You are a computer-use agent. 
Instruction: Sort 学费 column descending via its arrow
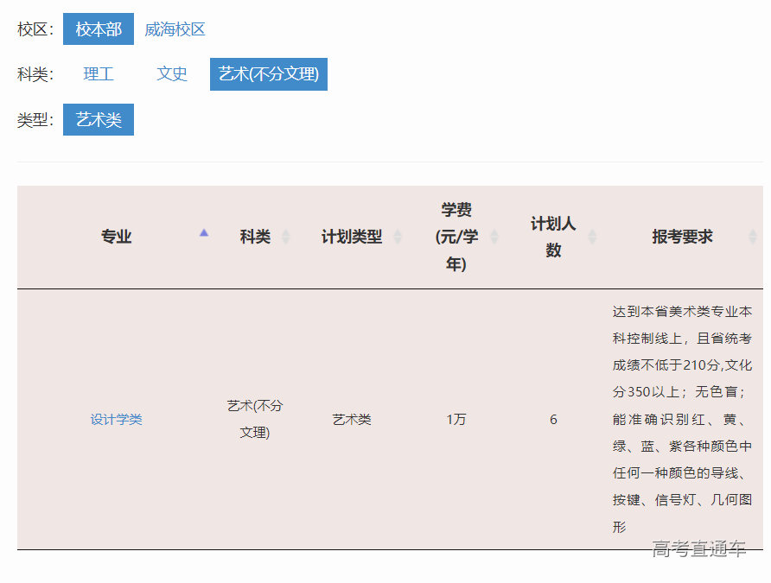coord(494,240)
